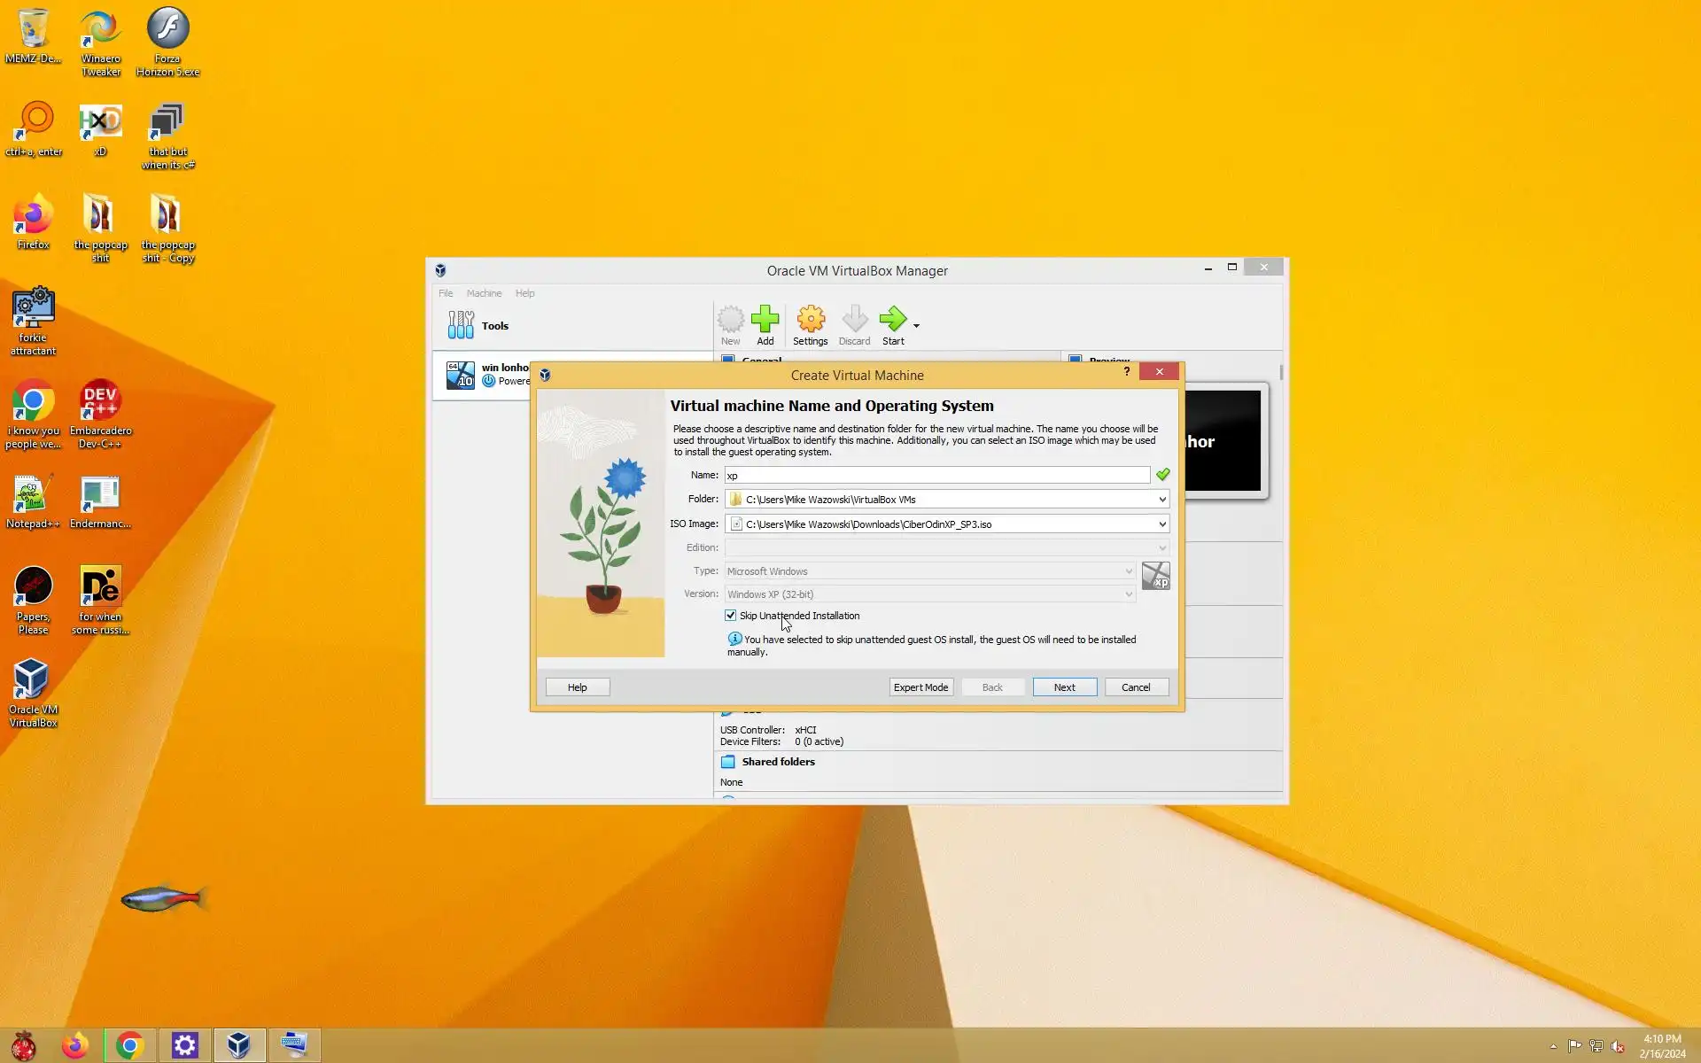Screen dimensions: 1701x1063
Task: Click the Tools icon in sidebar
Action: (x=461, y=325)
